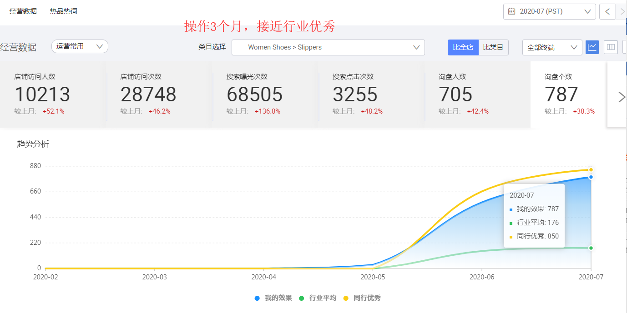Click the previous month arrow button
Viewport: 627px width, 313px height.
[607, 11]
